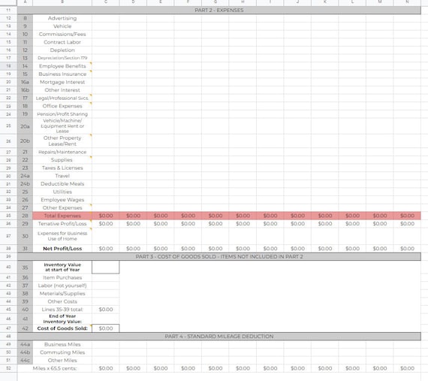Screen dimensions: 428x381
Task: Select row header 35
Action: [8, 216]
